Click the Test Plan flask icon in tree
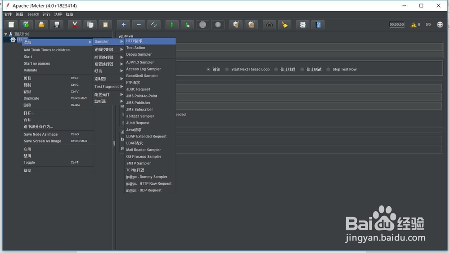Viewport: 450px width, 253px height. click(11, 34)
